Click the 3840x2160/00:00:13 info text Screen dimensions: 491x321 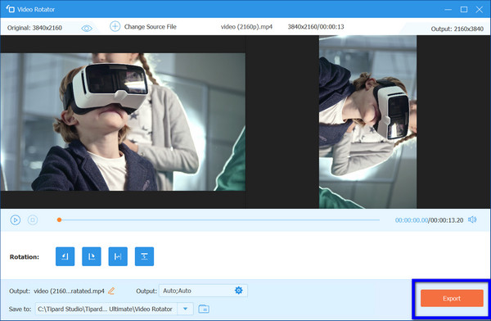click(x=316, y=27)
